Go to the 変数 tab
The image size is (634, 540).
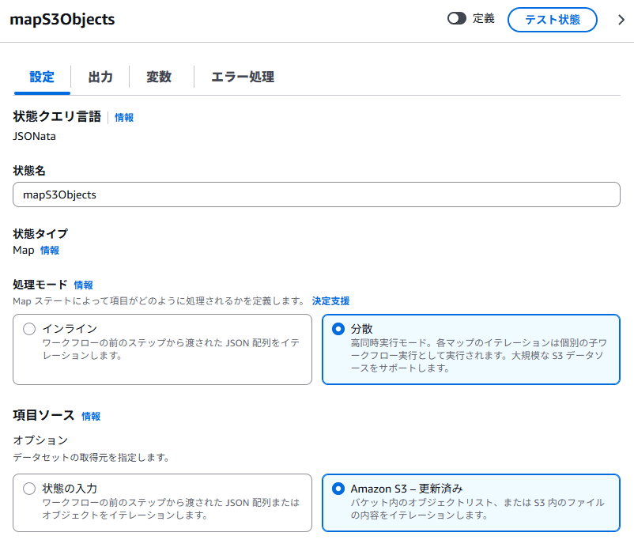pos(158,77)
